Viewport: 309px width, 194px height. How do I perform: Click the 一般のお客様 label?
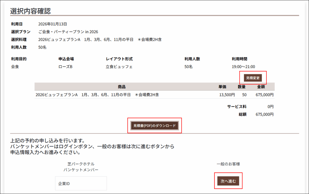tap(228, 164)
